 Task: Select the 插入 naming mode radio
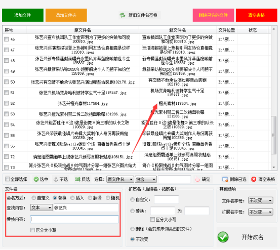pos(72,198)
